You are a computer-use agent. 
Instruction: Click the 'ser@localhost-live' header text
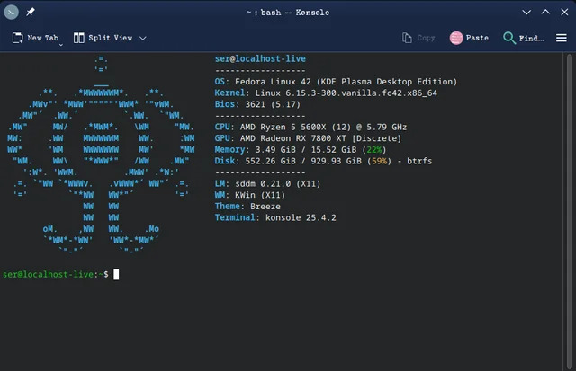(x=260, y=58)
